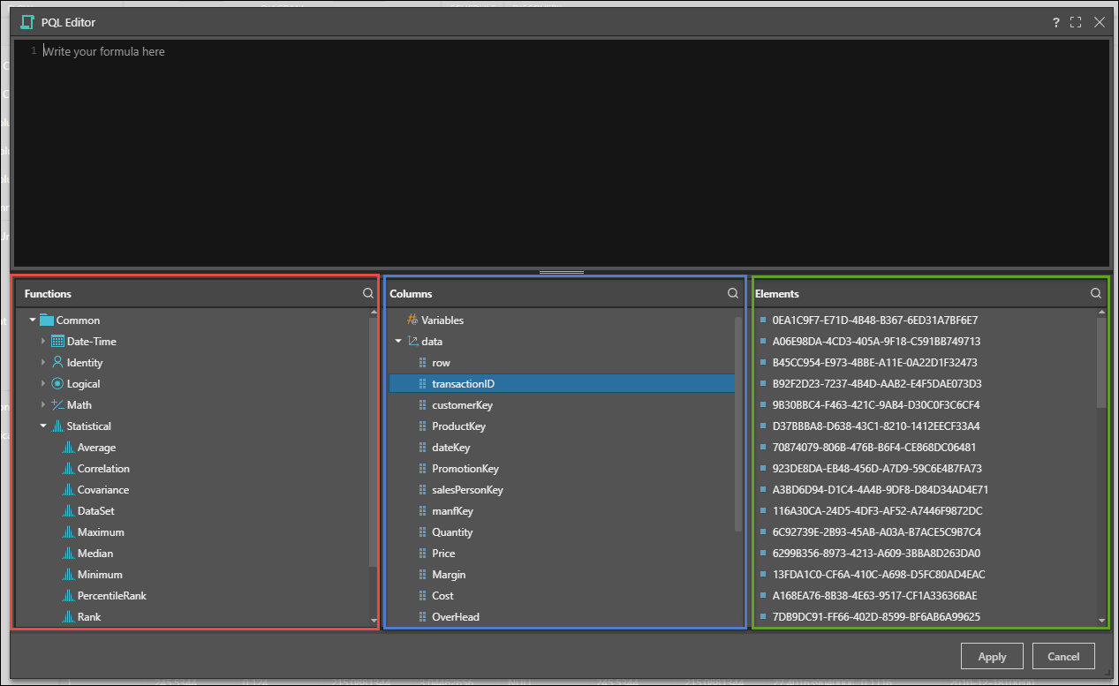Click the fullscreen expand icon
The image size is (1119, 686).
click(1077, 22)
